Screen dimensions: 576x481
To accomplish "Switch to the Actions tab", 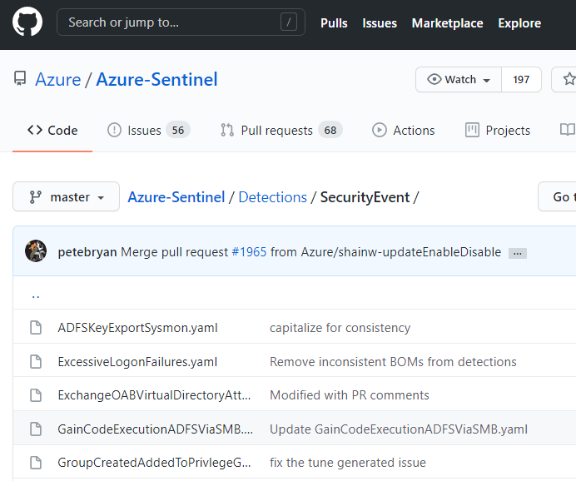I will (404, 131).
